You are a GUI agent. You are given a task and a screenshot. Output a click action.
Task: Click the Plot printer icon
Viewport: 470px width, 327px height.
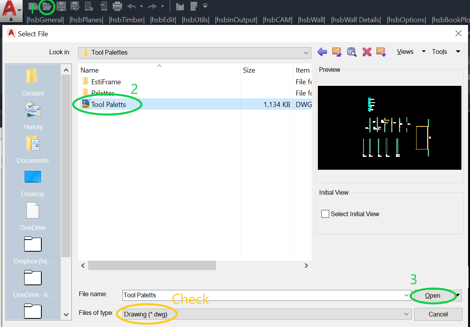(117, 6)
